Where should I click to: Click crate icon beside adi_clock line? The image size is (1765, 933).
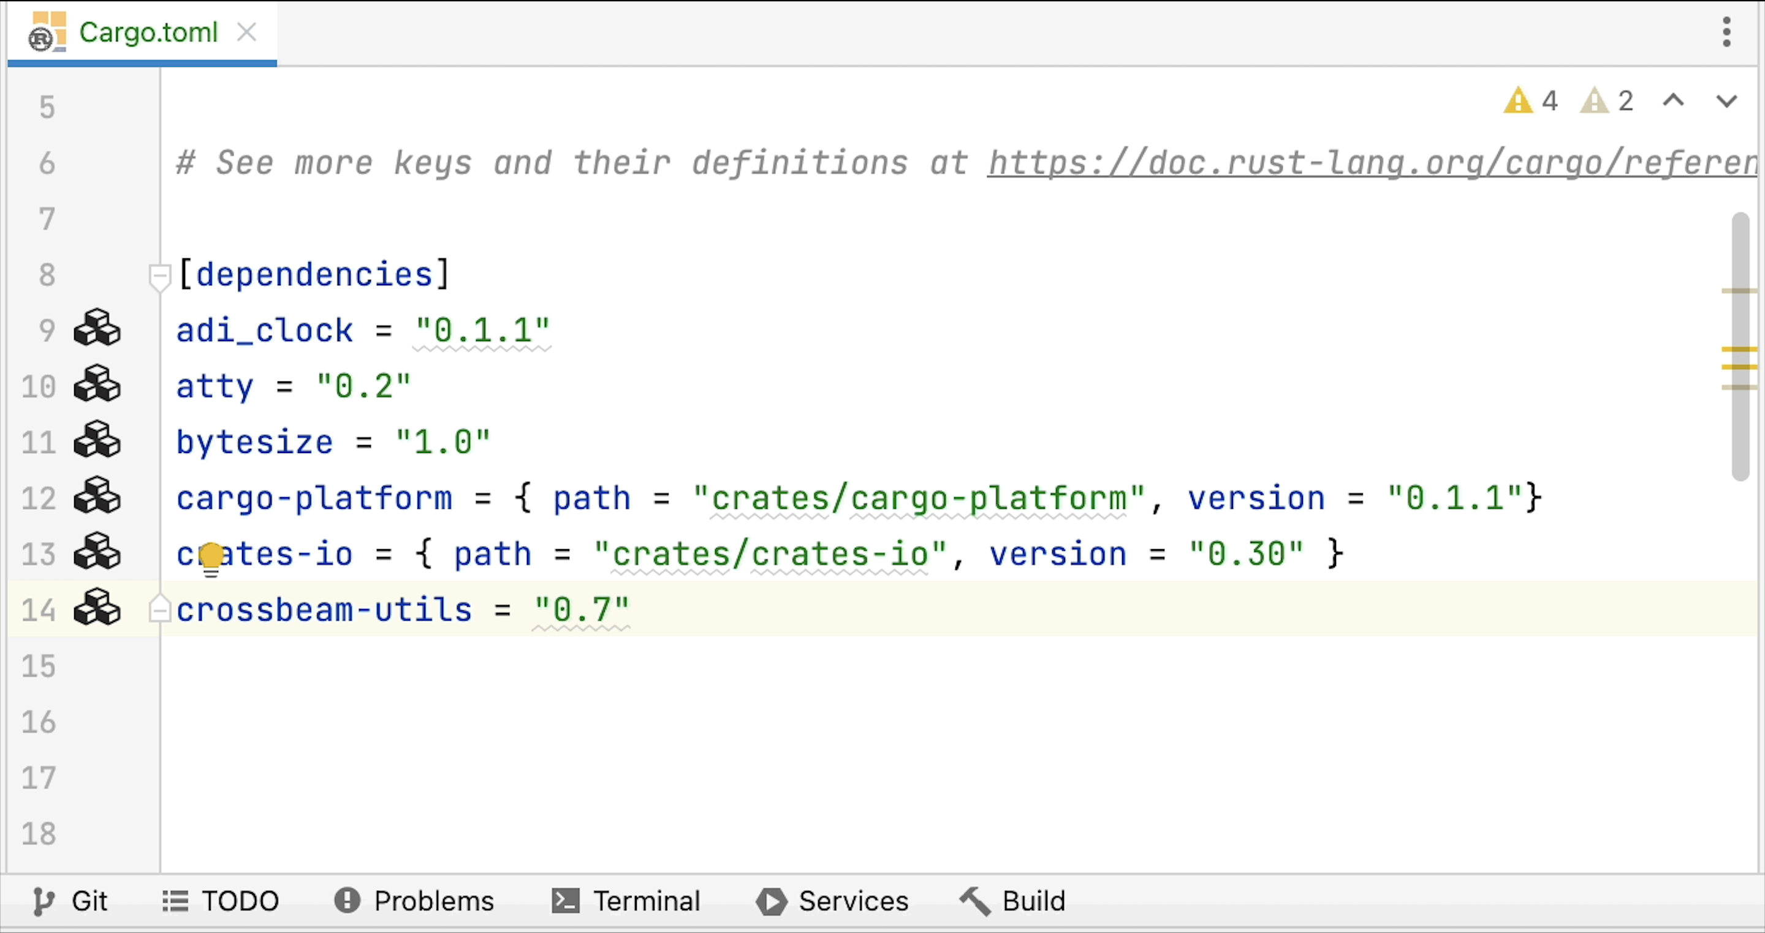(x=97, y=328)
